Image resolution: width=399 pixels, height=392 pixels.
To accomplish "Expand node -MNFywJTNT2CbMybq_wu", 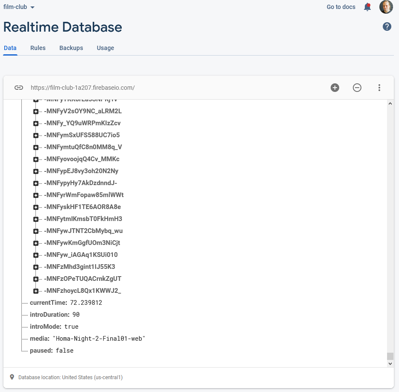I will [x=36, y=231].
